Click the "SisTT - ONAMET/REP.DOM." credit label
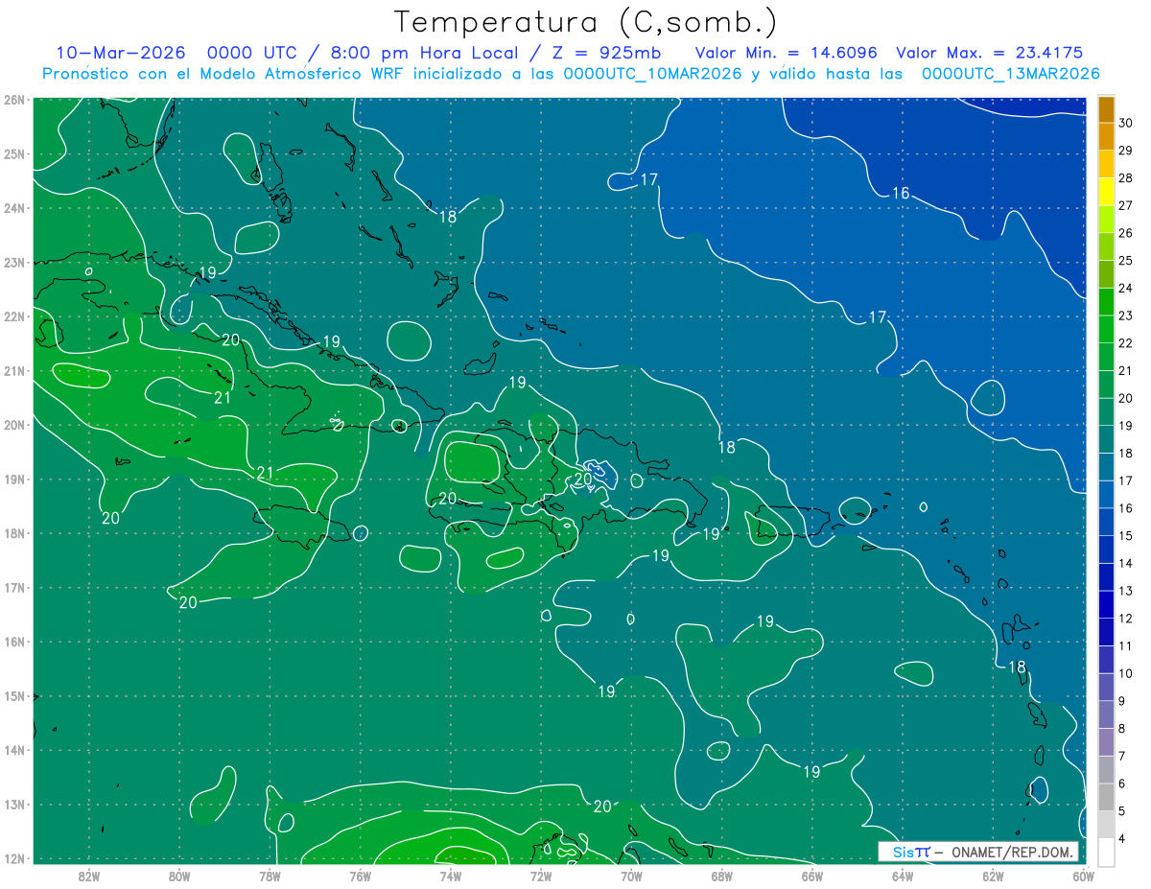Image resolution: width=1151 pixels, height=889 pixels. pyautogui.click(x=977, y=852)
